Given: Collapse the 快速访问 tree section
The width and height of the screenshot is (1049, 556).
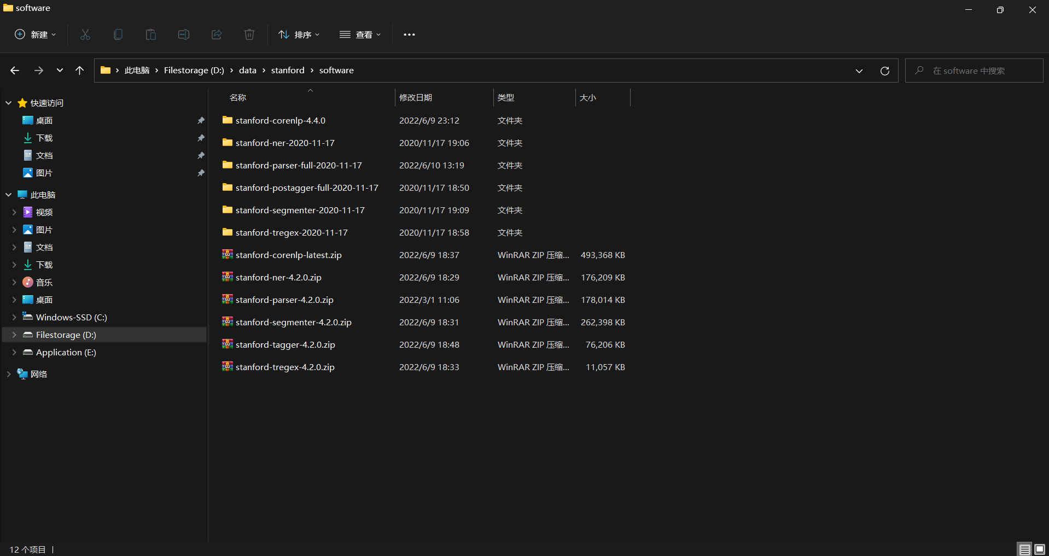Looking at the screenshot, I should click(x=9, y=103).
